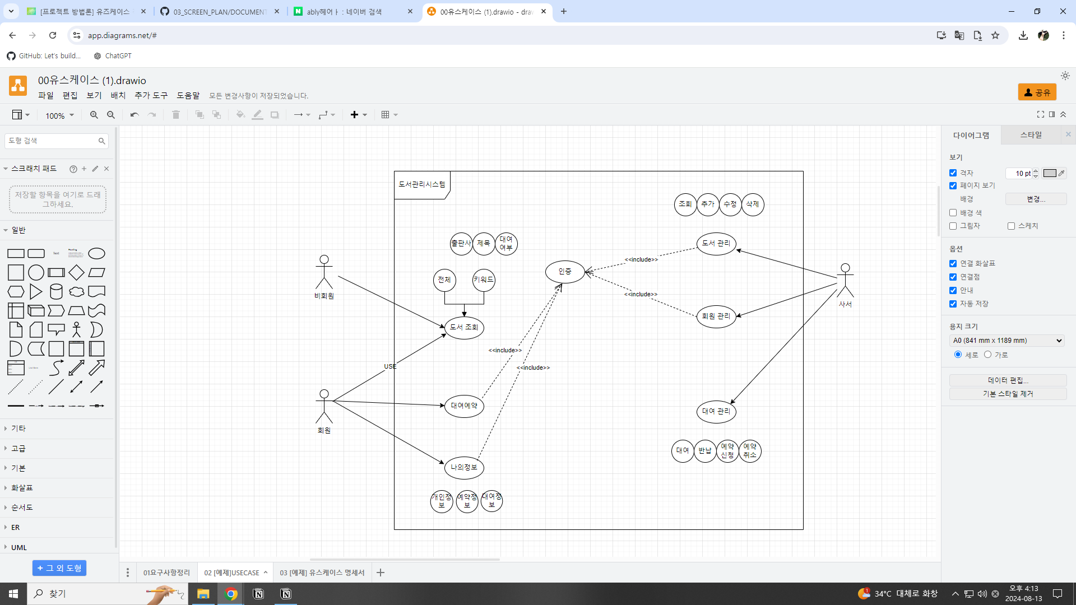The height and width of the screenshot is (605, 1076).
Task: Select the diamond shape in the palette
Action: (76, 273)
